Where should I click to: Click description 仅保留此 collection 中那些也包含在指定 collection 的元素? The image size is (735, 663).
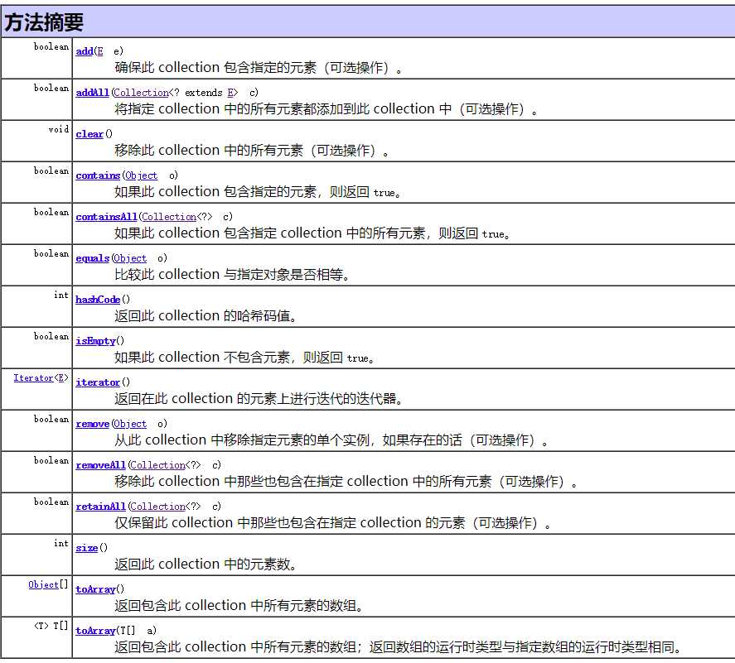tap(290, 522)
